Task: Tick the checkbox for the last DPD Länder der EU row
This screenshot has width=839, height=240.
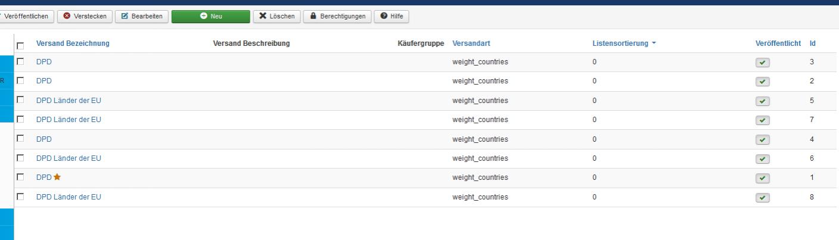Action: pyautogui.click(x=21, y=197)
